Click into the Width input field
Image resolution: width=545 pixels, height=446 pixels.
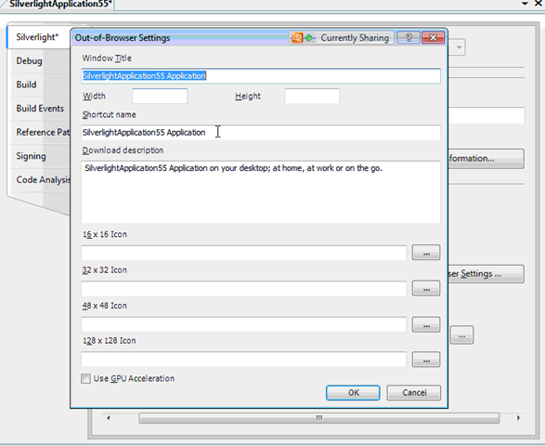click(160, 96)
